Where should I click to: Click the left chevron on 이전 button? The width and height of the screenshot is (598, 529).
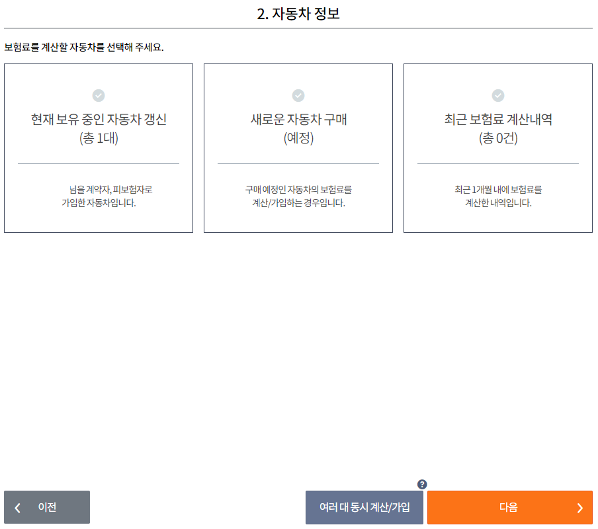(18, 508)
